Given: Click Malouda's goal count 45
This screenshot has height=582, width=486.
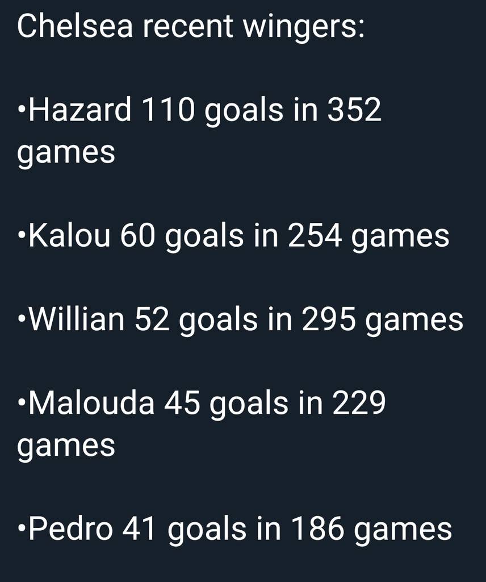Looking at the screenshot, I should pyautogui.click(x=182, y=403).
